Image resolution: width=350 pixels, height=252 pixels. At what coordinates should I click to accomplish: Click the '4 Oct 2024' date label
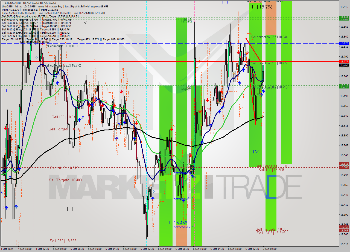7,249
